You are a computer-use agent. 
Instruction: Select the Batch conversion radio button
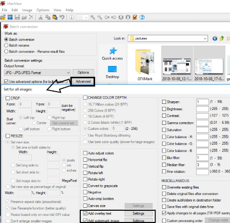6,39
